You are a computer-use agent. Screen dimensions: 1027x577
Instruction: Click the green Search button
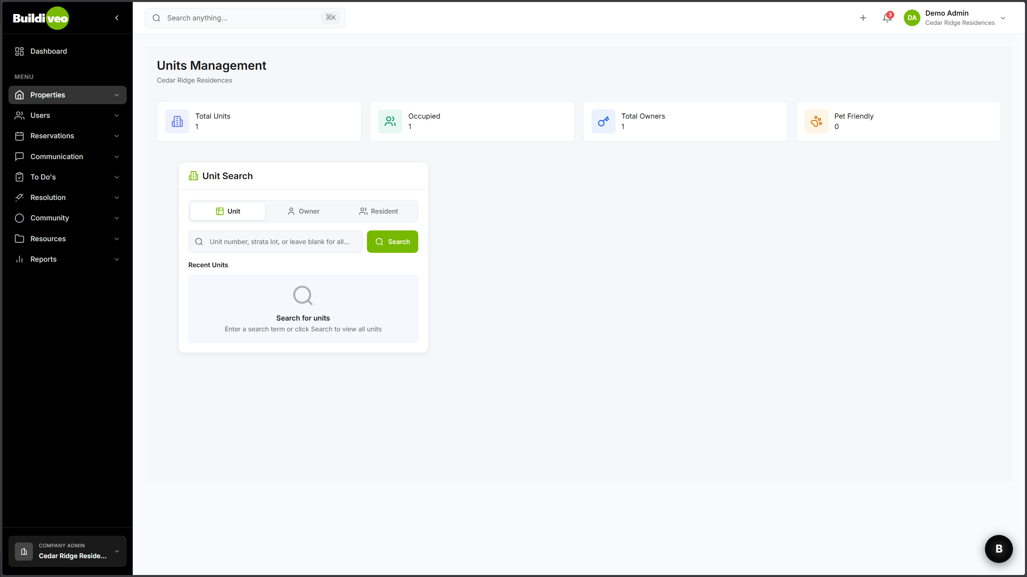point(392,242)
